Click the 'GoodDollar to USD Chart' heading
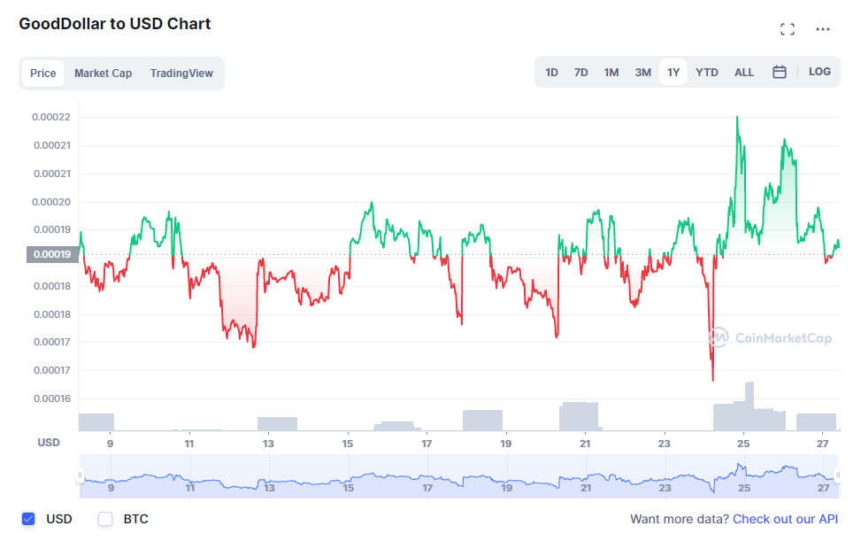Viewport: 861px width, 541px height. pyautogui.click(x=115, y=24)
